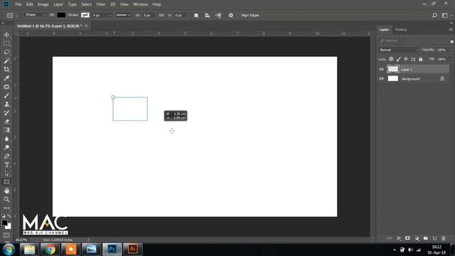Open the Normal blend mode dropdown

coord(399,50)
